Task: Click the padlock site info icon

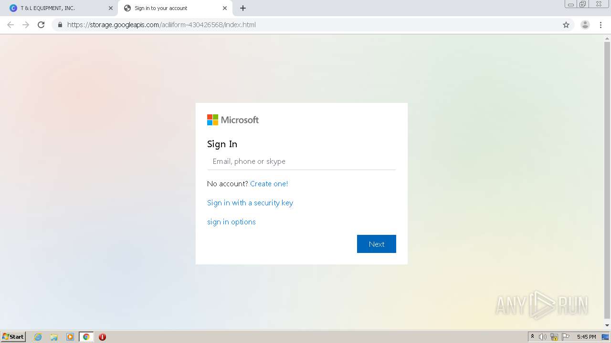Action: tap(60, 25)
